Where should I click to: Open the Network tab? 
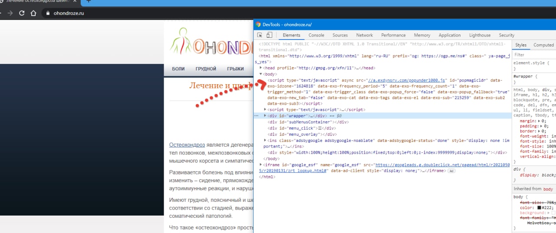pos(364,35)
